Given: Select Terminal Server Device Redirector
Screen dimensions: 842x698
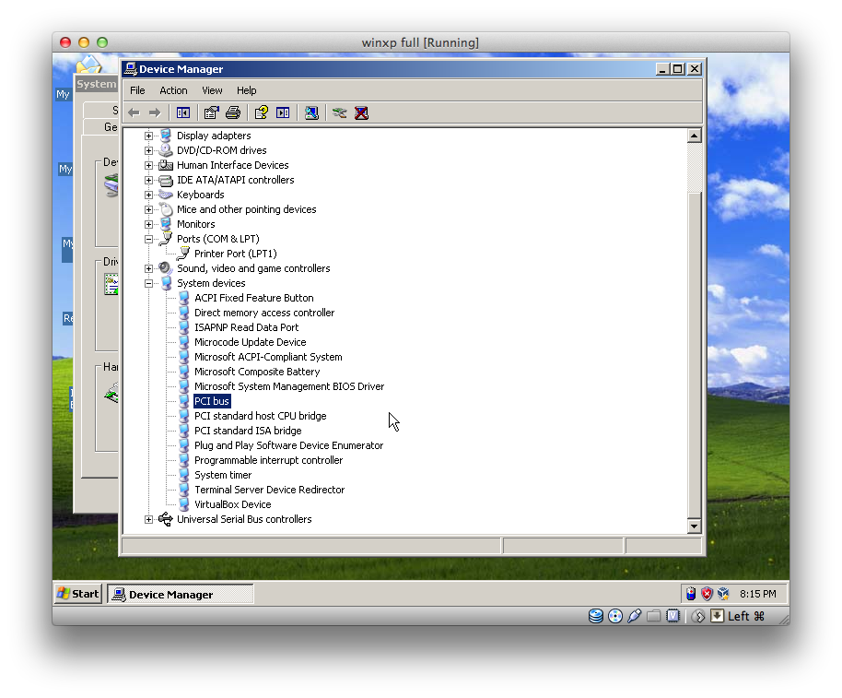Looking at the screenshot, I should click(269, 490).
